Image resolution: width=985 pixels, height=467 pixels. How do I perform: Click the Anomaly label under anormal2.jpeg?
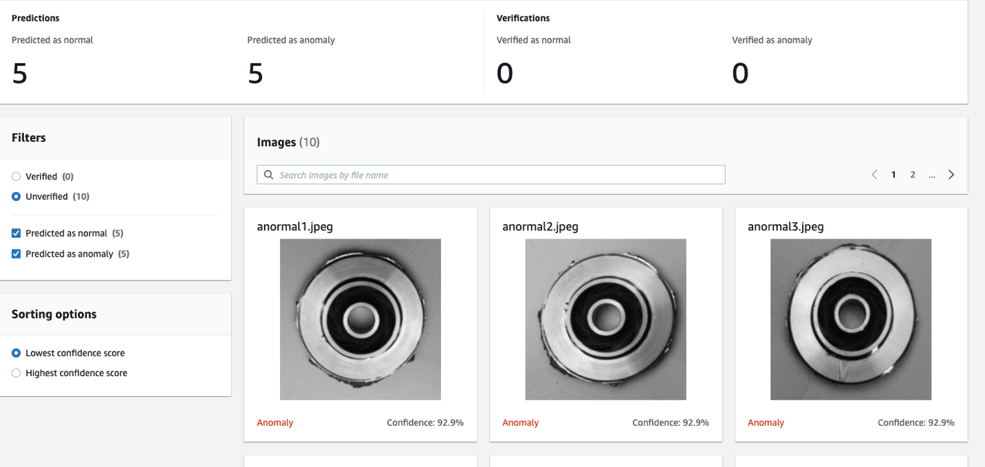(521, 422)
